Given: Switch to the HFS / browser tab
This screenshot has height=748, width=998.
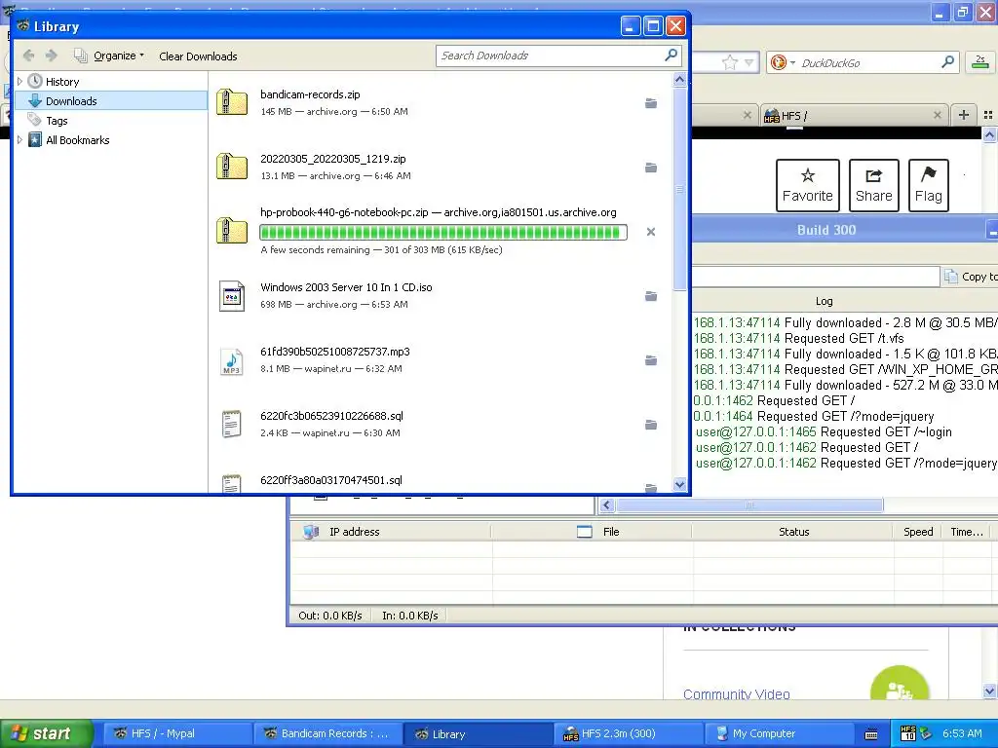Looking at the screenshot, I should (x=849, y=116).
